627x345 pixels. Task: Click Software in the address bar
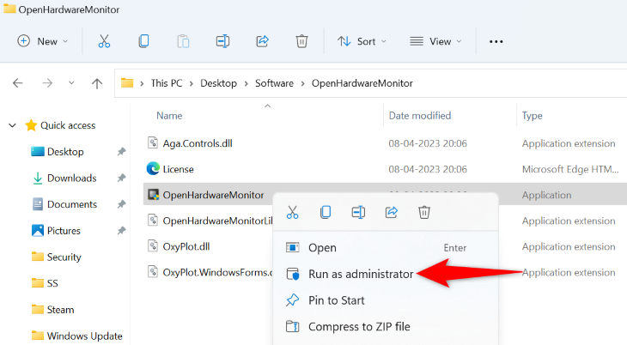tap(274, 83)
